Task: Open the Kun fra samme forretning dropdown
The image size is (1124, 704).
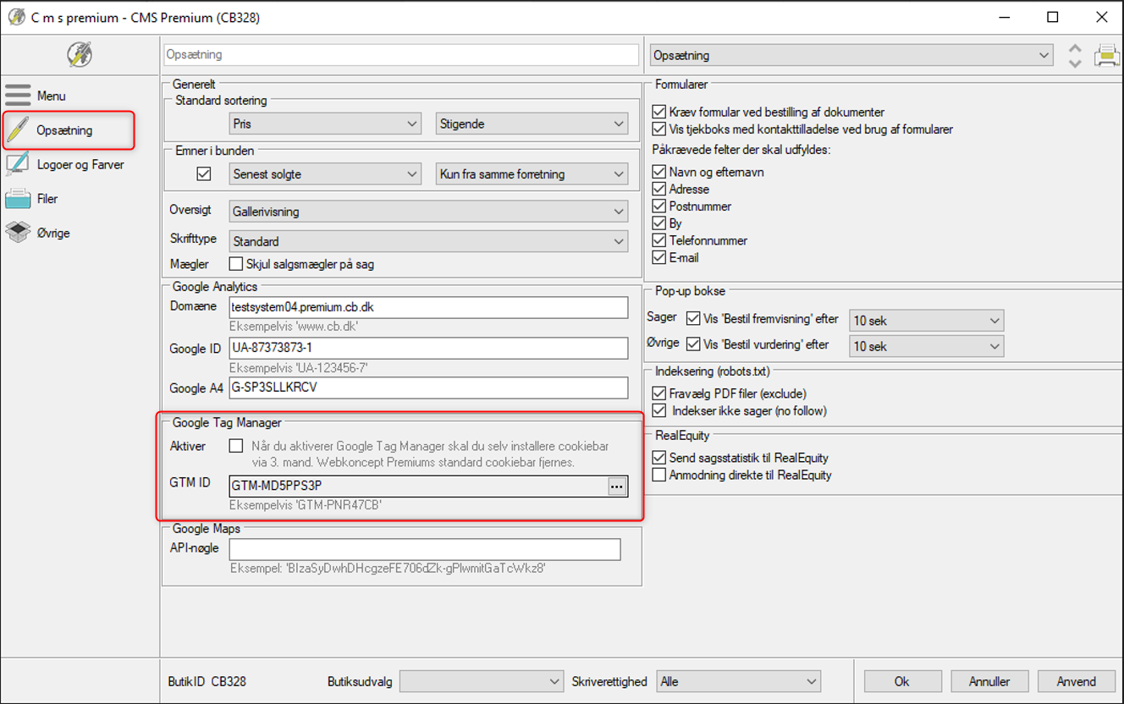Action: coord(532,174)
